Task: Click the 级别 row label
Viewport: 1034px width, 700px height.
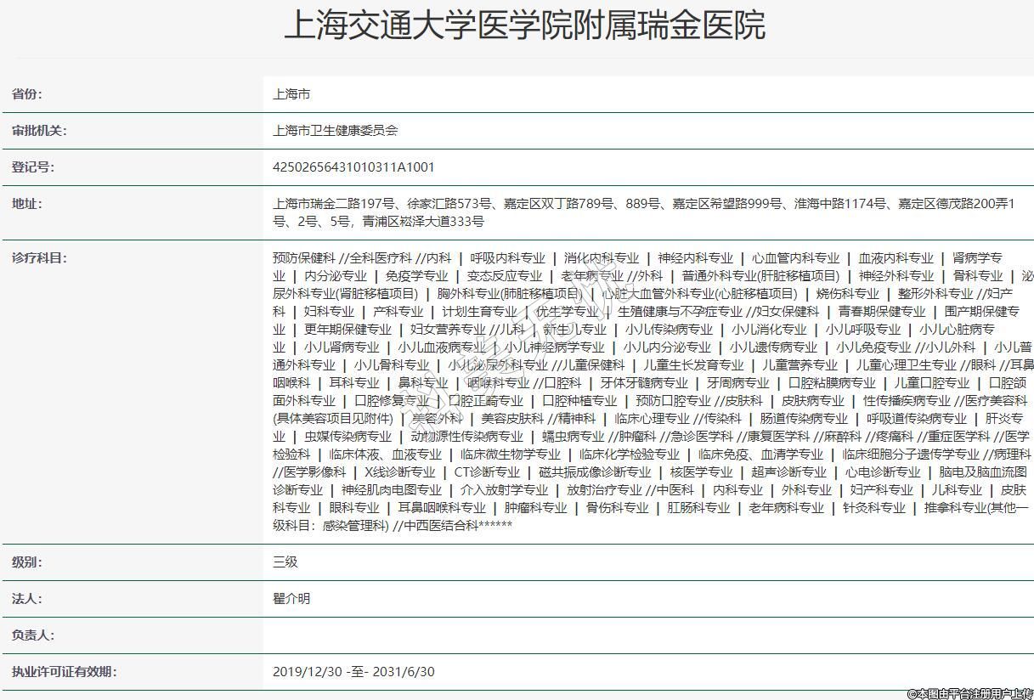Action: (26, 562)
